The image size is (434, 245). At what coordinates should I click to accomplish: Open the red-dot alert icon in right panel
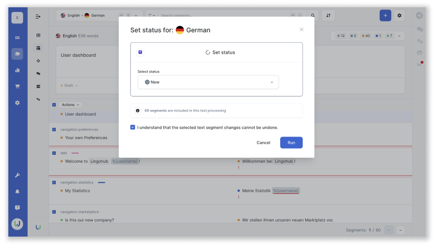pos(420,64)
